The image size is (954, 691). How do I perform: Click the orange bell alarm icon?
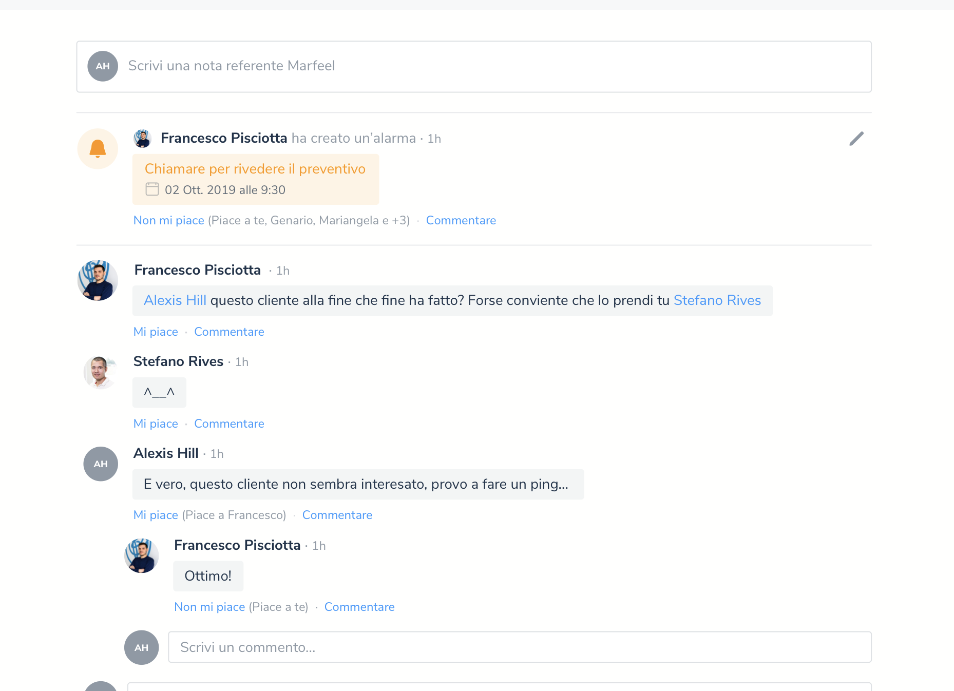98,148
